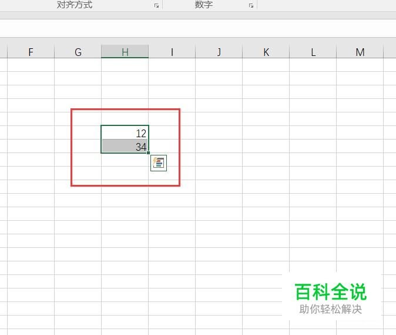396x335 pixels.
Task: Select column G header
Action: pos(78,52)
